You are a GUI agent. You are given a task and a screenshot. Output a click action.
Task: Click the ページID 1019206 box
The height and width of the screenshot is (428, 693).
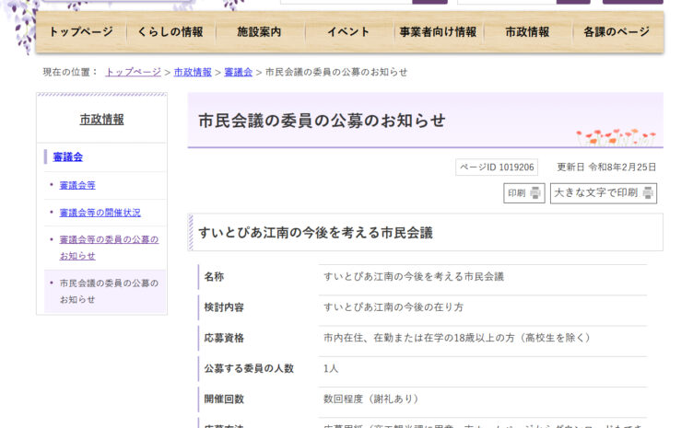(497, 167)
